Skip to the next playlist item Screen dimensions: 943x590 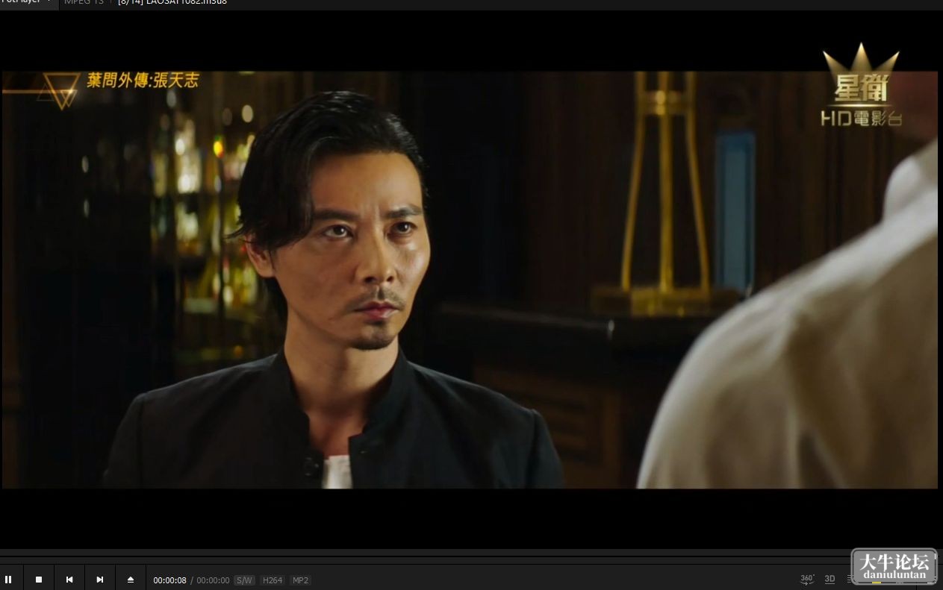pos(100,580)
